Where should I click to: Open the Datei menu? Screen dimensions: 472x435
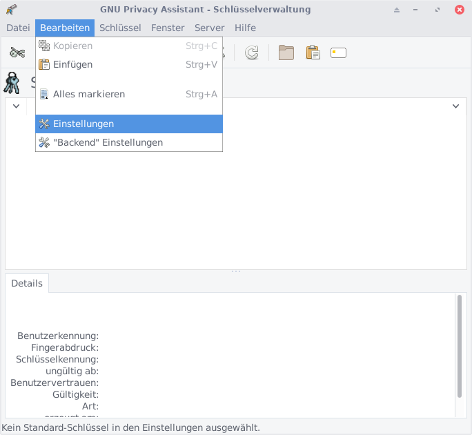tap(18, 28)
